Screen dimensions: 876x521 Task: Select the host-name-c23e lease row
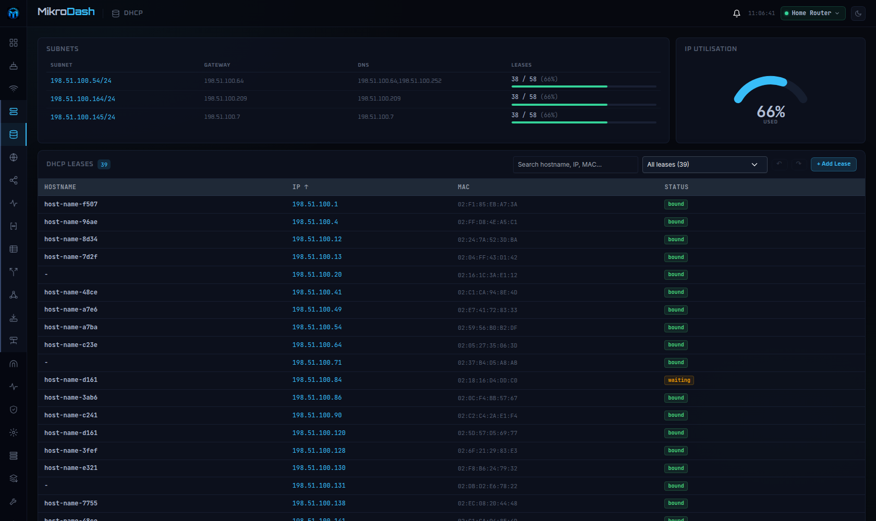click(x=451, y=345)
